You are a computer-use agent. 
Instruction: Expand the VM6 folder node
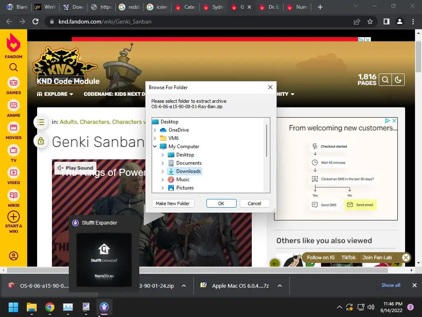[x=155, y=138]
